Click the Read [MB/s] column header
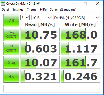This screenshot has width=104, height=95. click(40, 24)
